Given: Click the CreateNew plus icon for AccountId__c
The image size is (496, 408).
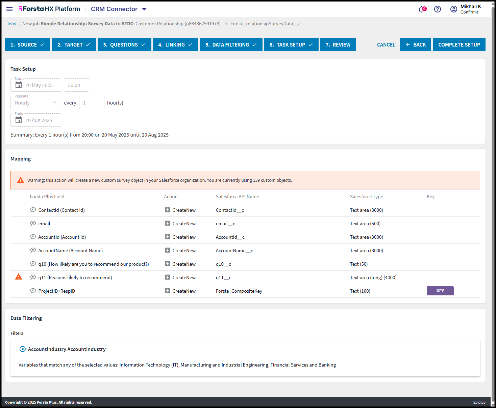Looking at the screenshot, I should (168, 237).
